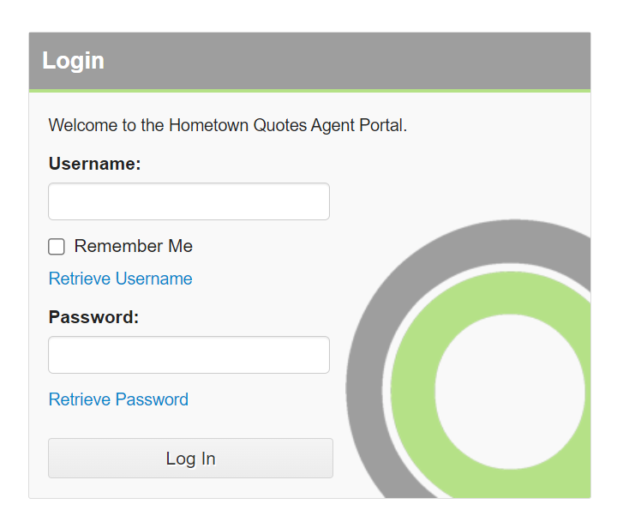Open the Retrieve Username link
The height and width of the screenshot is (522, 641).
pyautogui.click(x=120, y=279)
